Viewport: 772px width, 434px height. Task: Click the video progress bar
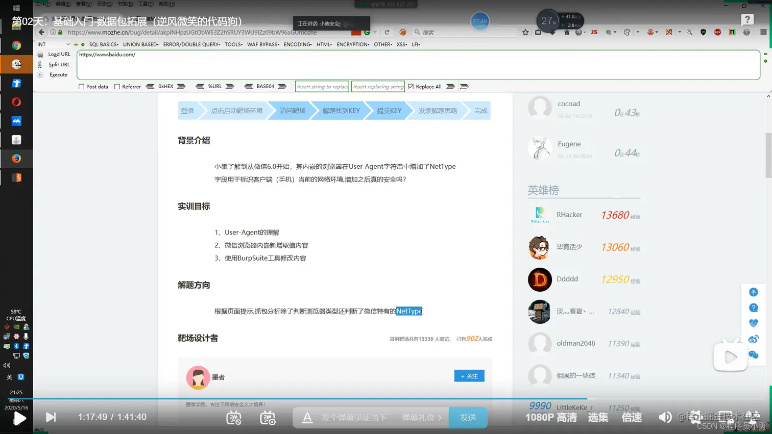click(x=386, y=399)
